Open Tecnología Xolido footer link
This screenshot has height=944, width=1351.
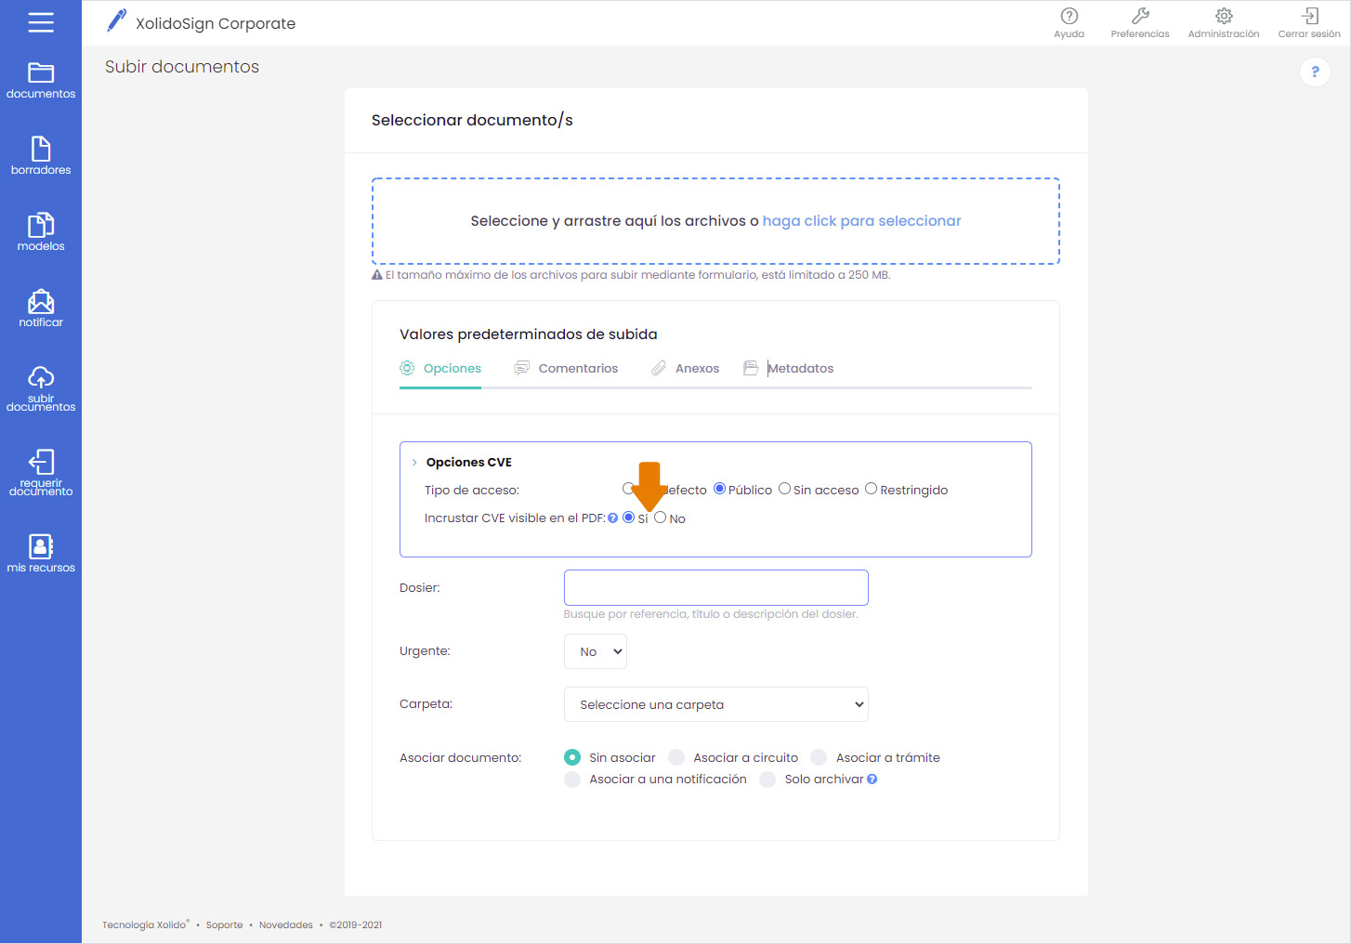(145, 924)
